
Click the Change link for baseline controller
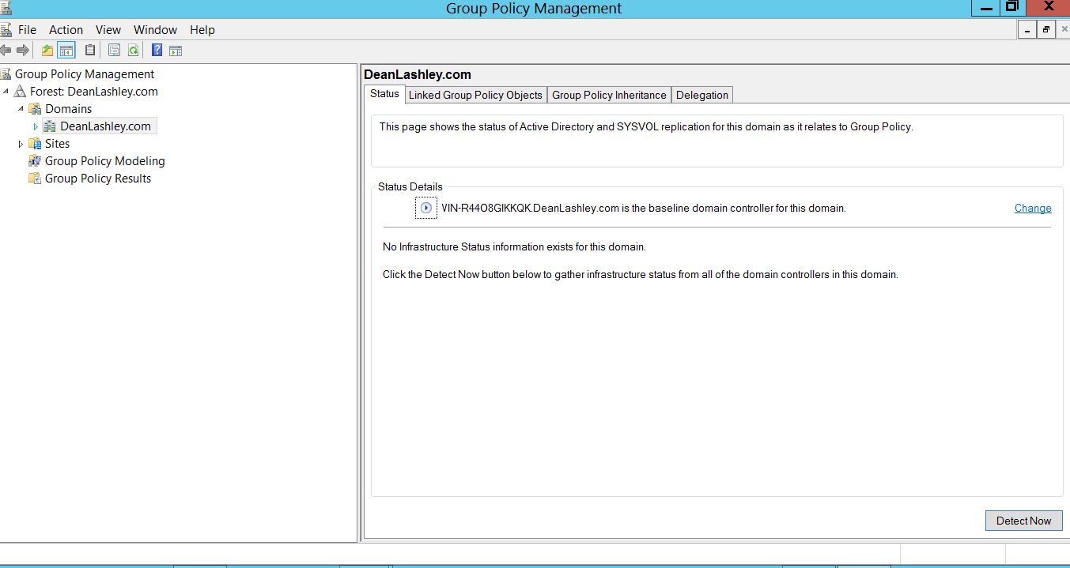1033,209
